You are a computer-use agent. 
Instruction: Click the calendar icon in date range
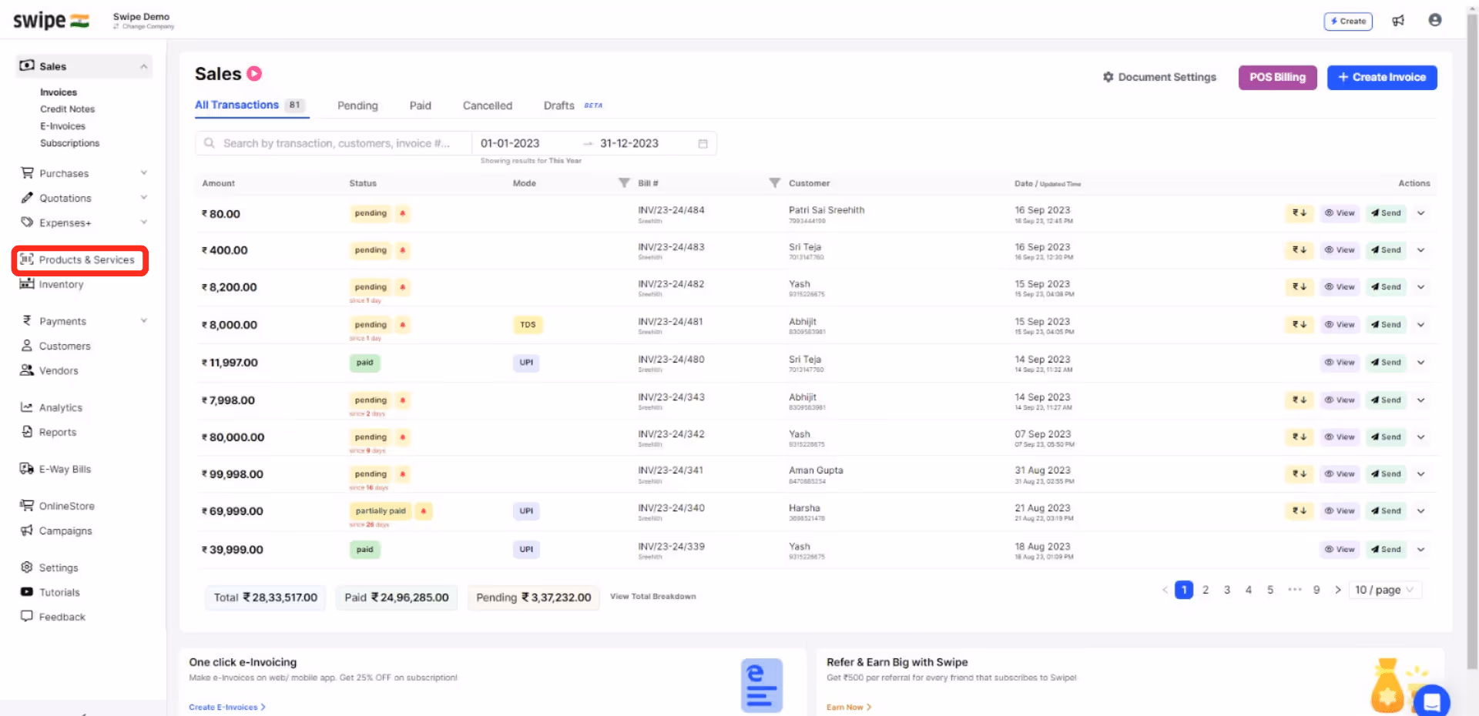tap(703, 144)
